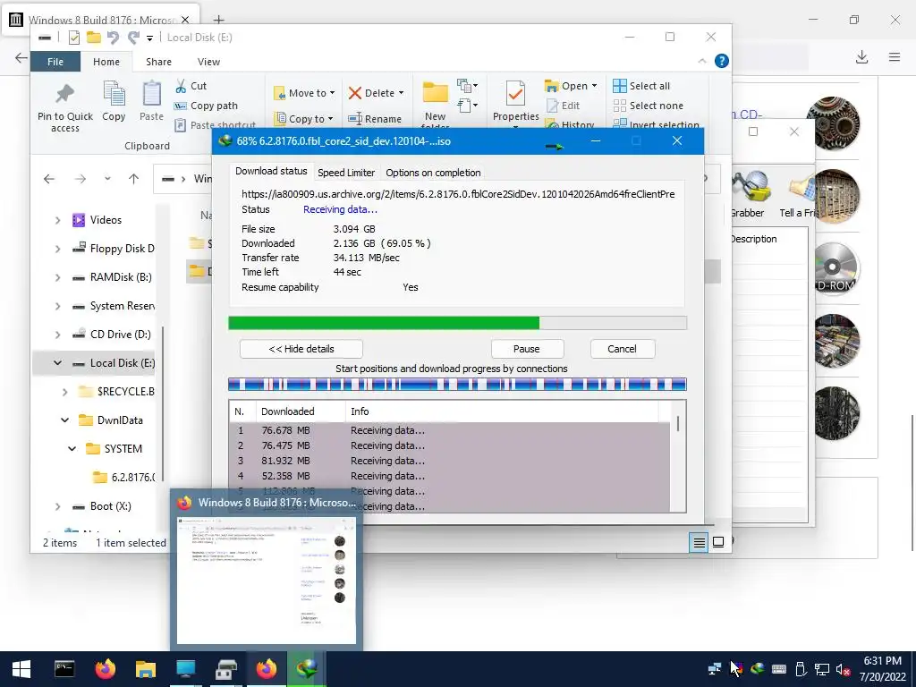Image resolution: width=916 pixels, height=687 pixels.
Task: Click Hide details button
Action: [x=301, y=349]
